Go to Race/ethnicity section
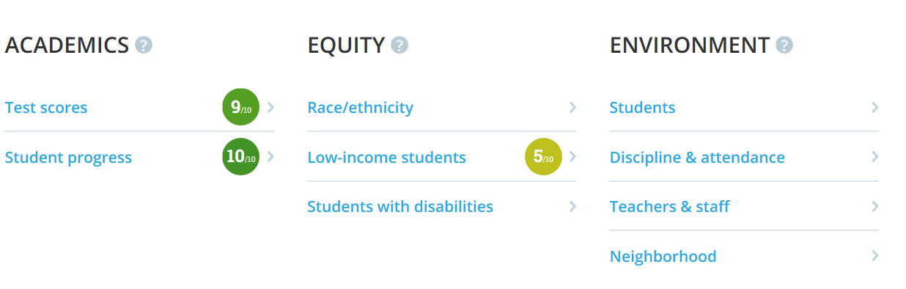Screen dimensions: 906x289 click(360, 108)
